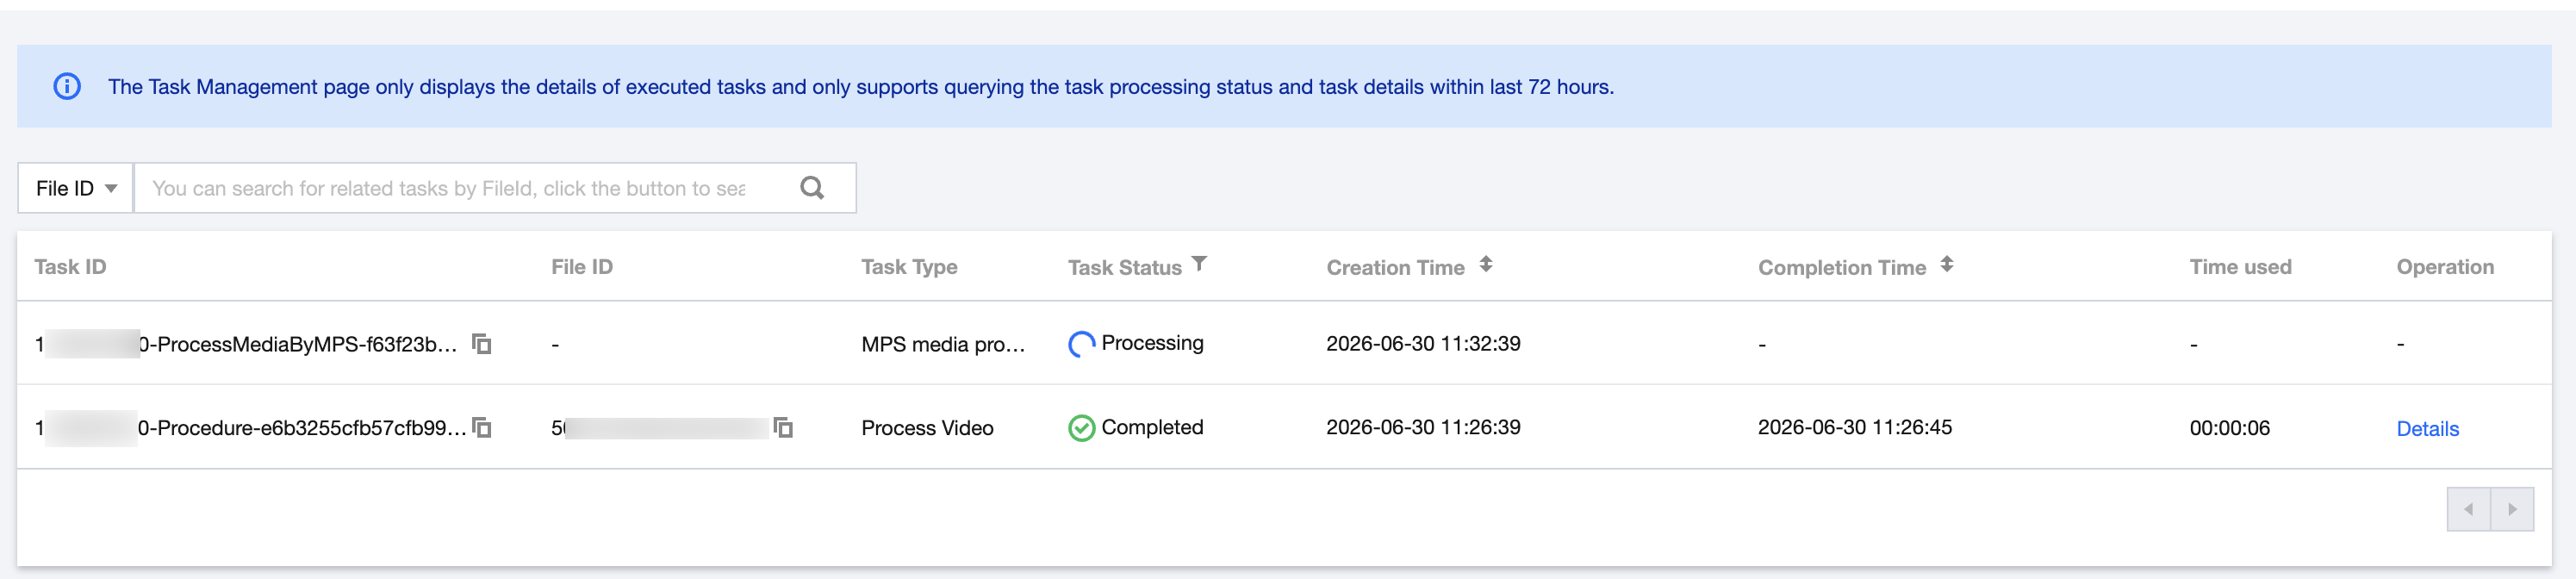Click the Task ID column header

pyautogui.click(x=70, y=267)
